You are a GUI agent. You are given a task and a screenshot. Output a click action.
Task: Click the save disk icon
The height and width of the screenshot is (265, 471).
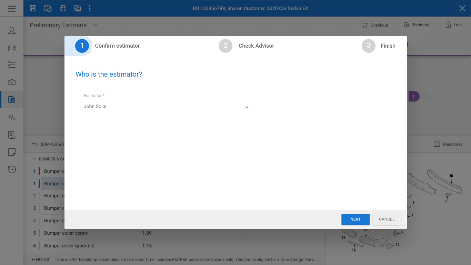point(33,8)
